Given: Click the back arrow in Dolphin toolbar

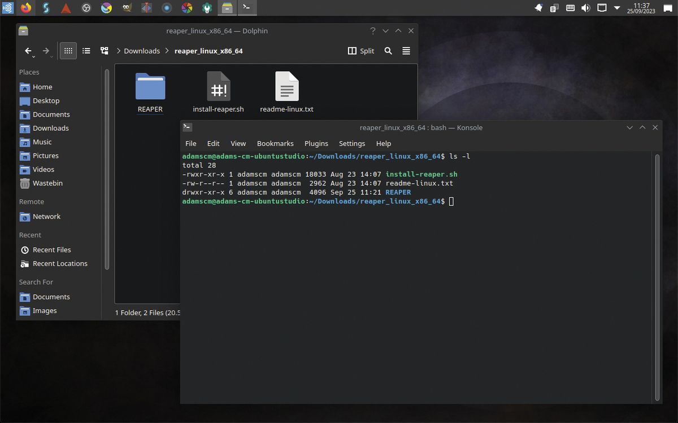Looking at the screenshot, I should (28, 51).
